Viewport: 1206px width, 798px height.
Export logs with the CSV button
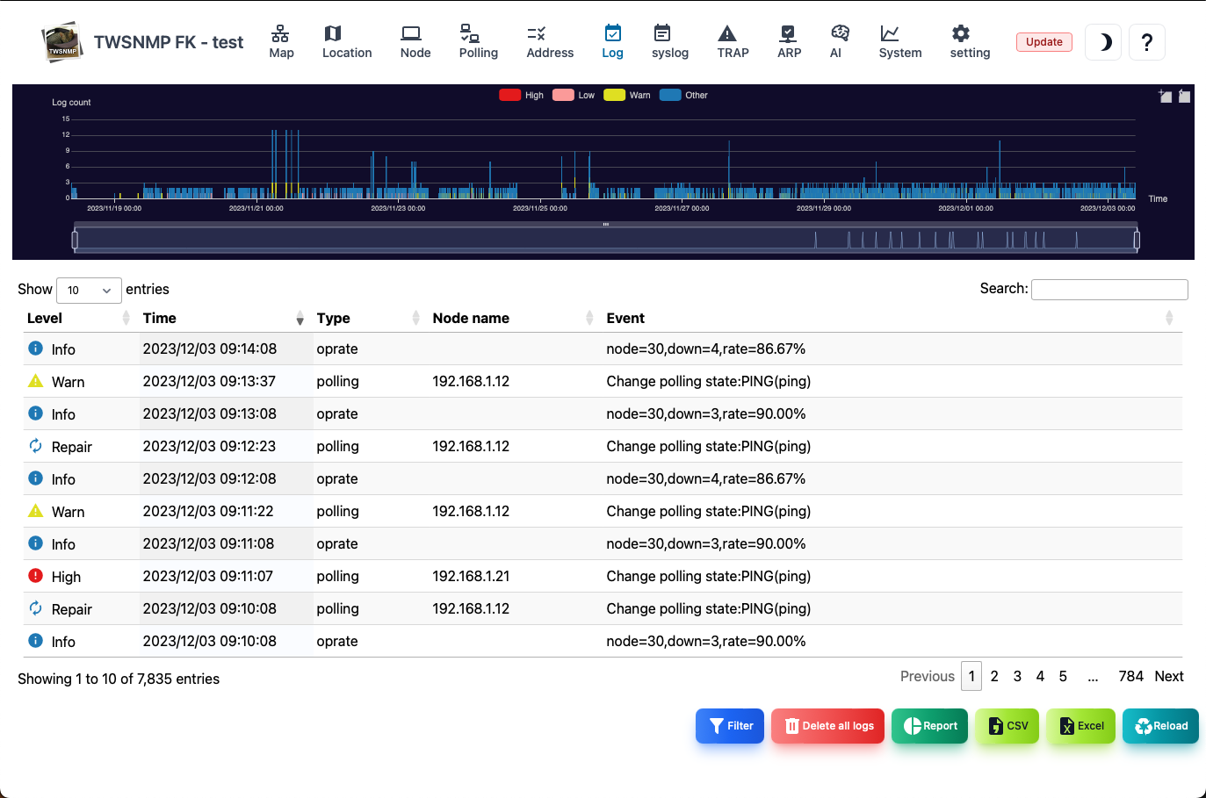coord(1007,726)
